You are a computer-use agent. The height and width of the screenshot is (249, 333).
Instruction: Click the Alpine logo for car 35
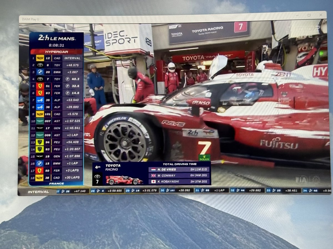[40, 100]
